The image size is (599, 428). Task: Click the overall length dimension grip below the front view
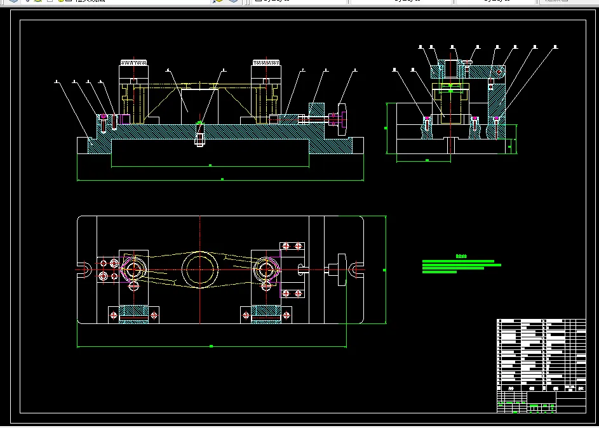(x=222, y=179)
